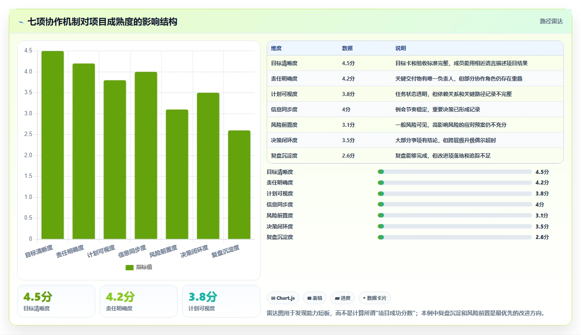Click the 复盘沉淀度 progress bar

[455, 237]
